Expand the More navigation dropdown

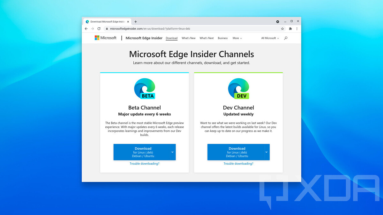pyautogui.click(x=237, y=38)
